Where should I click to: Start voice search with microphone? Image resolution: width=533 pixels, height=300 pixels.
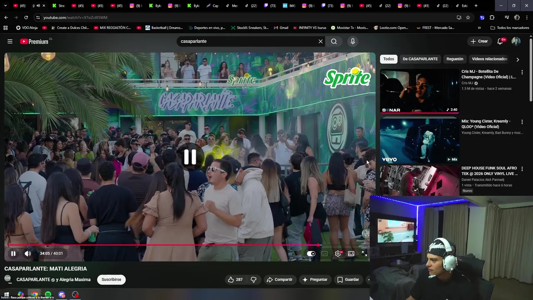353,41
